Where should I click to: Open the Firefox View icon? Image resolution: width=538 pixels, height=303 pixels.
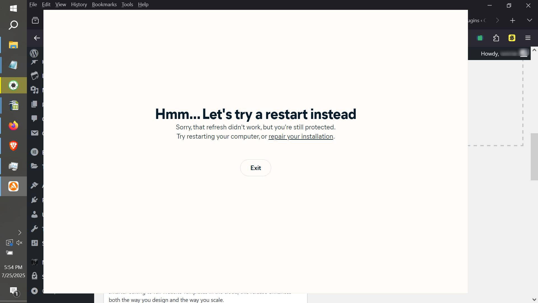click(35, 20)
